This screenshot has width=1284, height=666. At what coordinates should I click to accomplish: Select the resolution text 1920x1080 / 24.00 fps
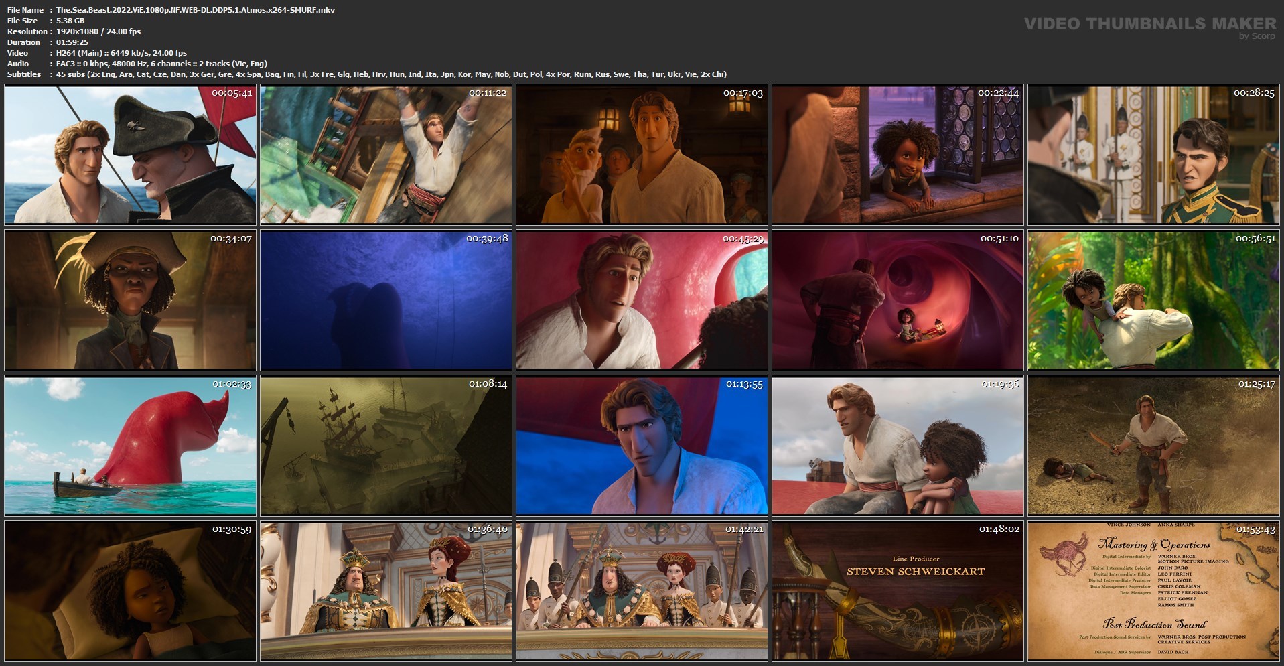[x=98, y=31]
